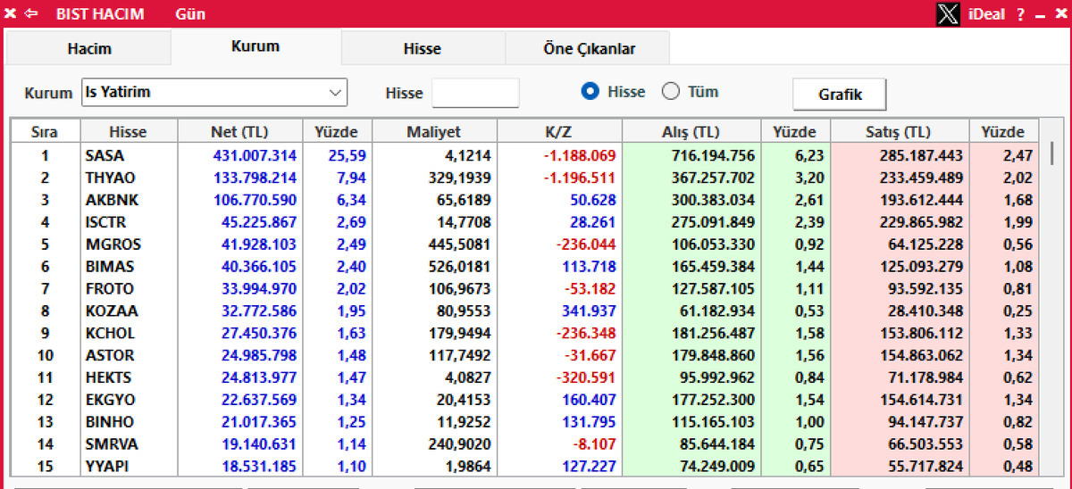Click Alış percentage 6,23

(x=809, y=155)
